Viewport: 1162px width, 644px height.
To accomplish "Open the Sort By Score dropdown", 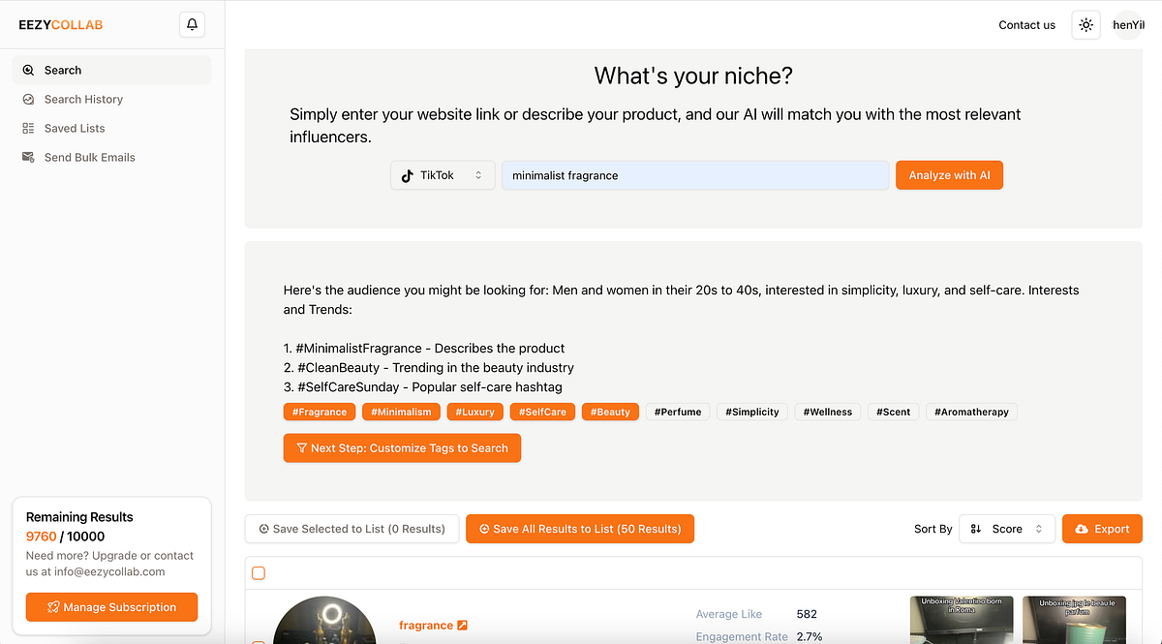I will coord(1007,529).
